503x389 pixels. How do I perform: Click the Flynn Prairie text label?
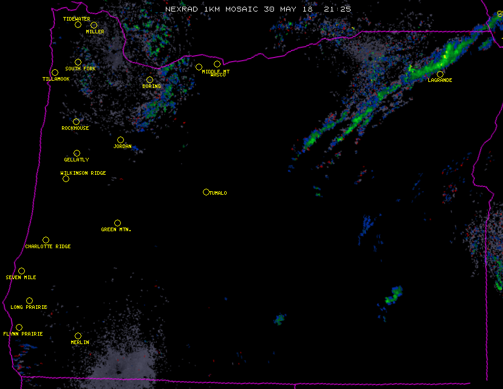[x=23, y=334]
